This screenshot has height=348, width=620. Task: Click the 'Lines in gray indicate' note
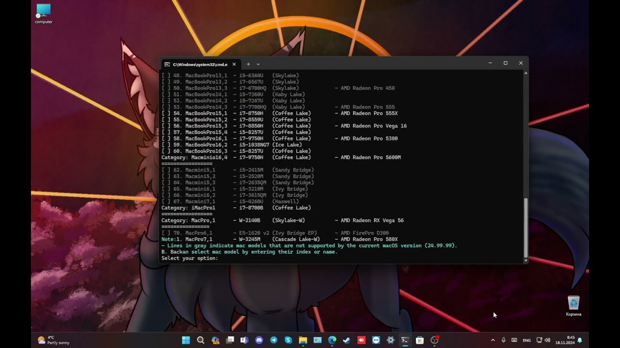[309, 246]
